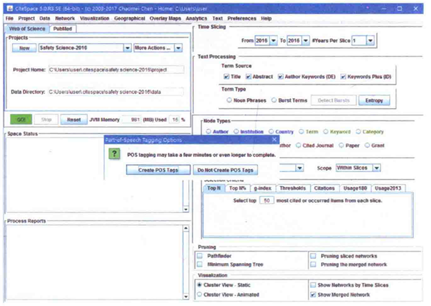Uncheck the Title term source checkbox
431x306 pixels.
pyautogui.click(x=227, y=77)
